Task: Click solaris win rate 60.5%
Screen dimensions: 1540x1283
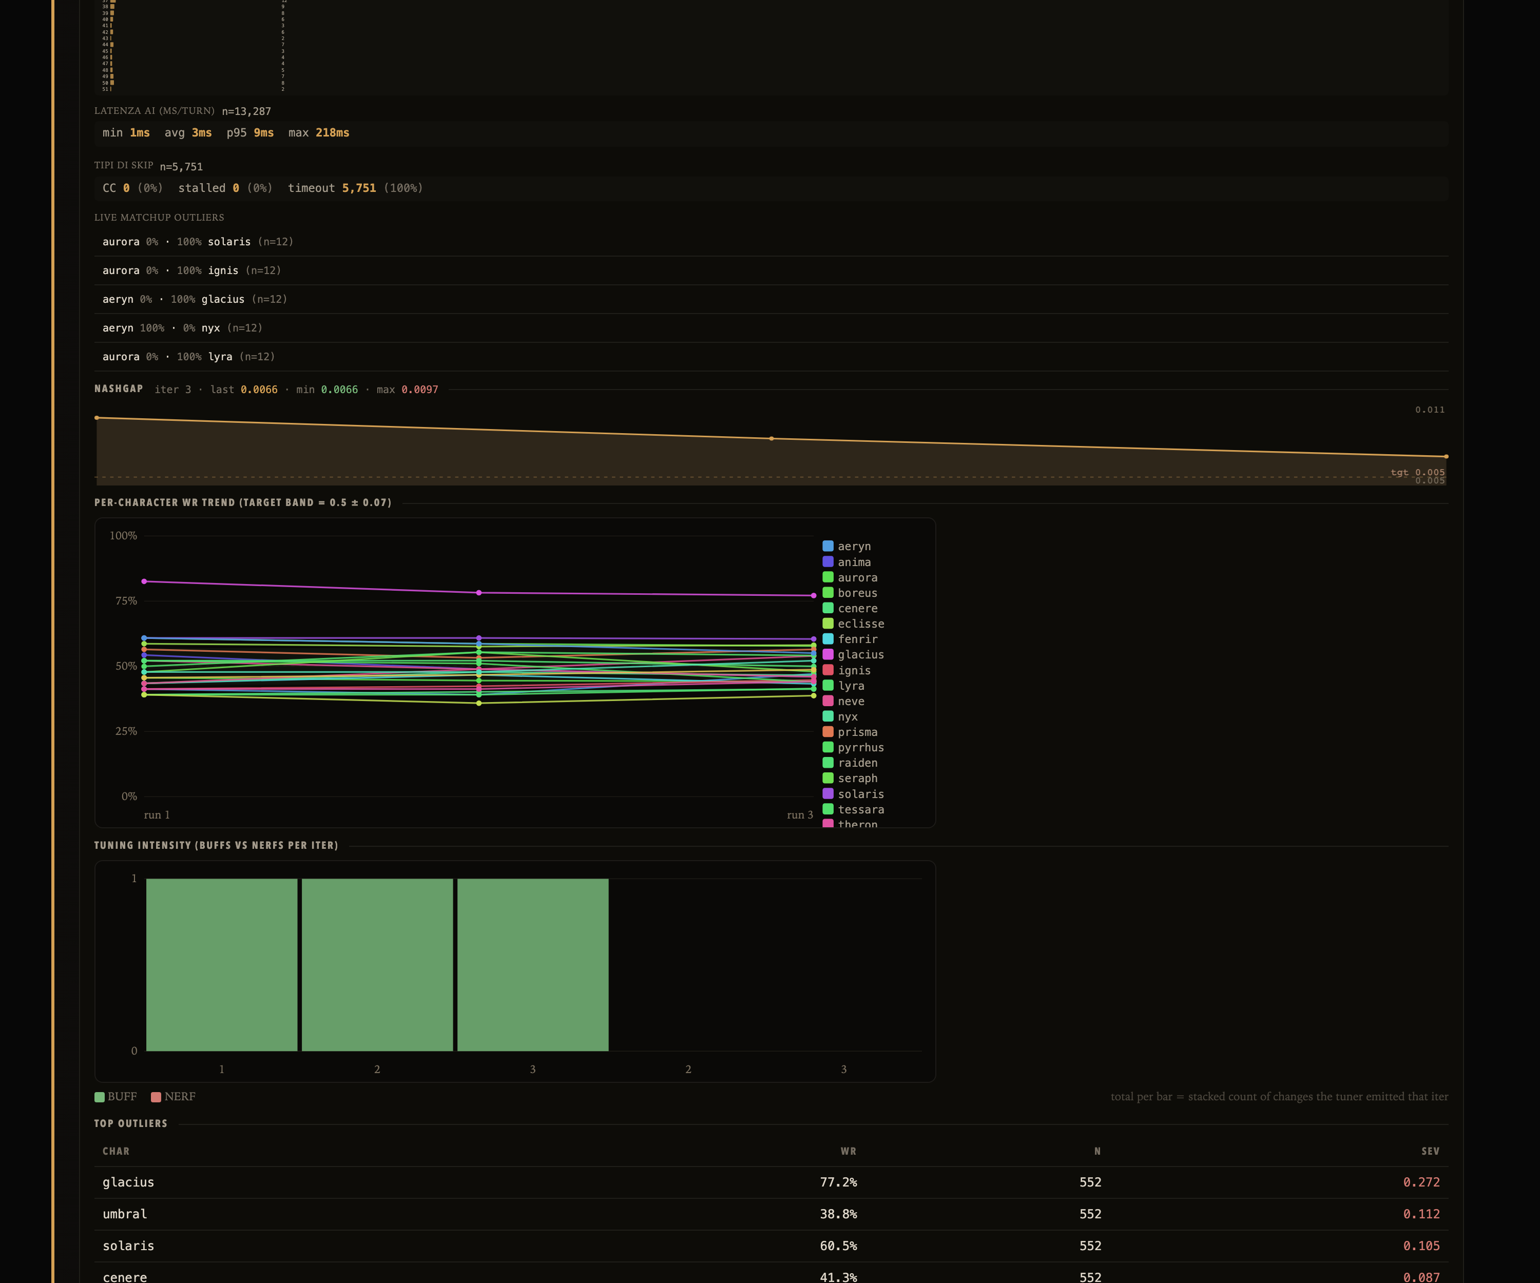Action: point(838,1246)
